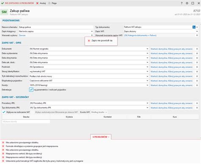Screen dimensions: 201x164
Task: Open the settings gear icon
Action: [187, 3]
